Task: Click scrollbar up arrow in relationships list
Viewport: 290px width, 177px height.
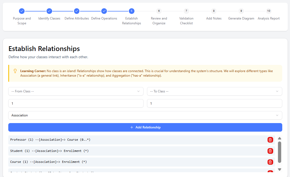Action: point(280,138)
